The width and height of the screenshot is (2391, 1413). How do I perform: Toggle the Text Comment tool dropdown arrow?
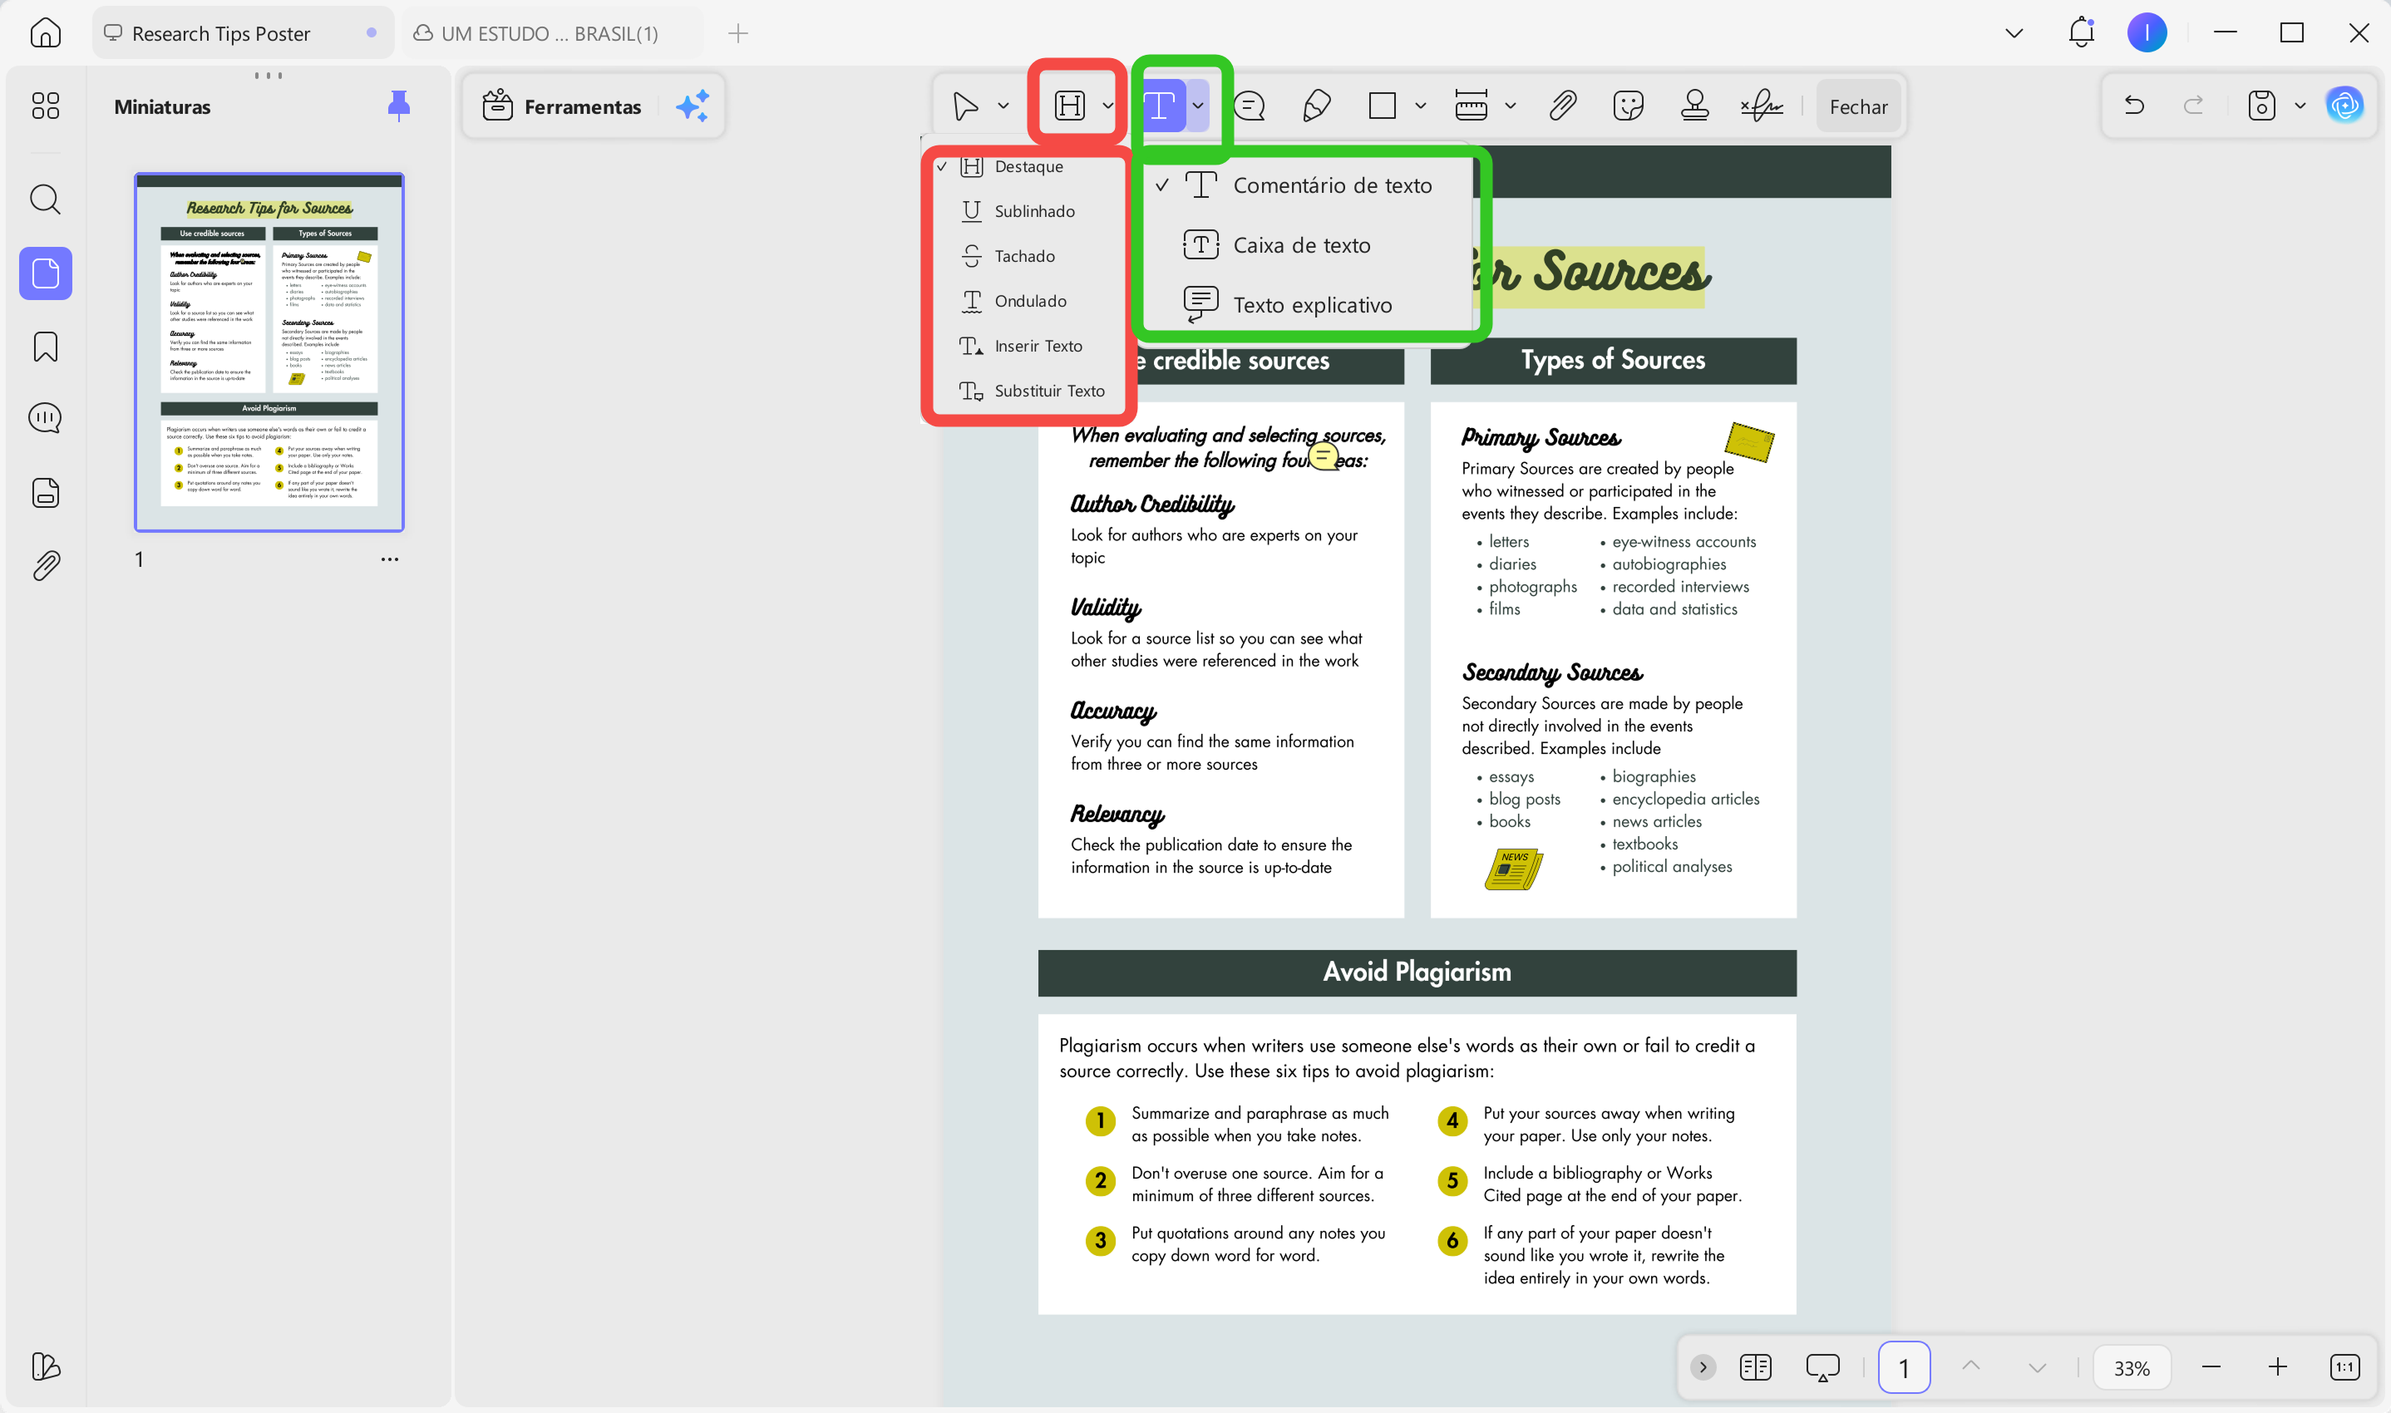[x=1198, y=106]
